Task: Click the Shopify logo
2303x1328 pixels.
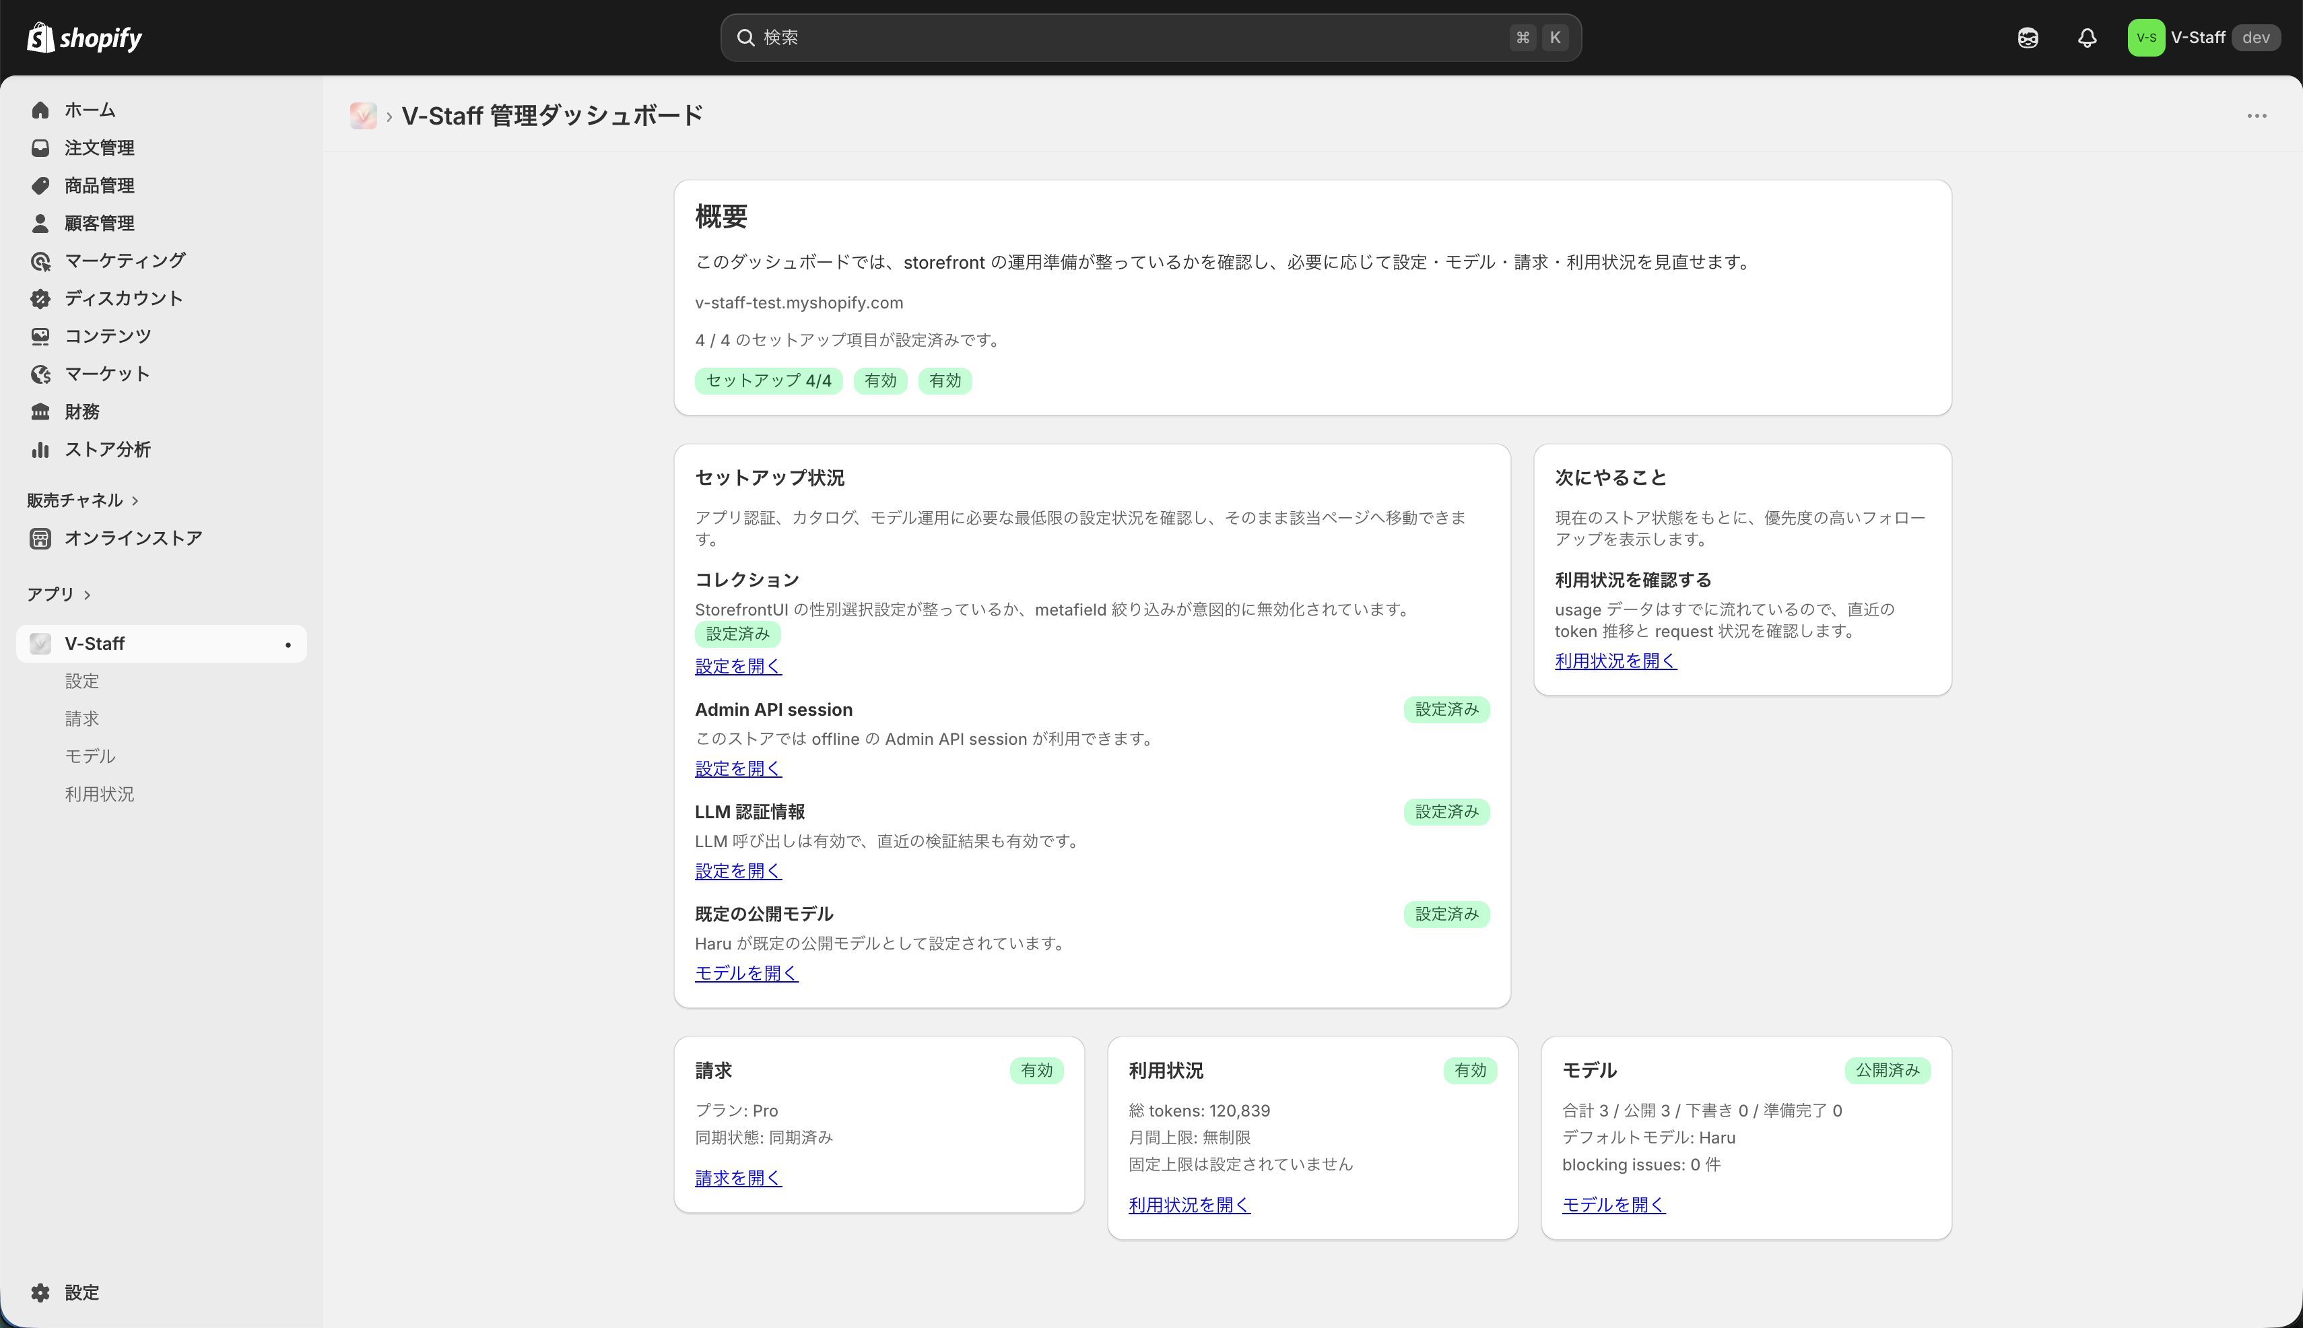Action: pos(85,38)
